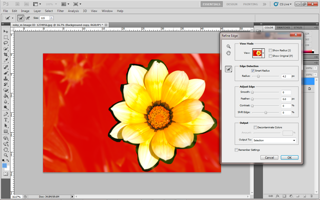Choose the Erase Refinements tool in options bar

point(27,18)
